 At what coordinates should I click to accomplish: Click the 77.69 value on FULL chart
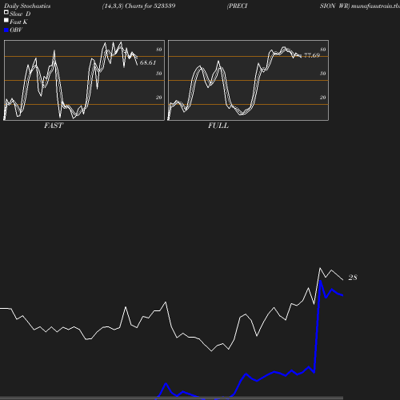(x=312, y=55)
